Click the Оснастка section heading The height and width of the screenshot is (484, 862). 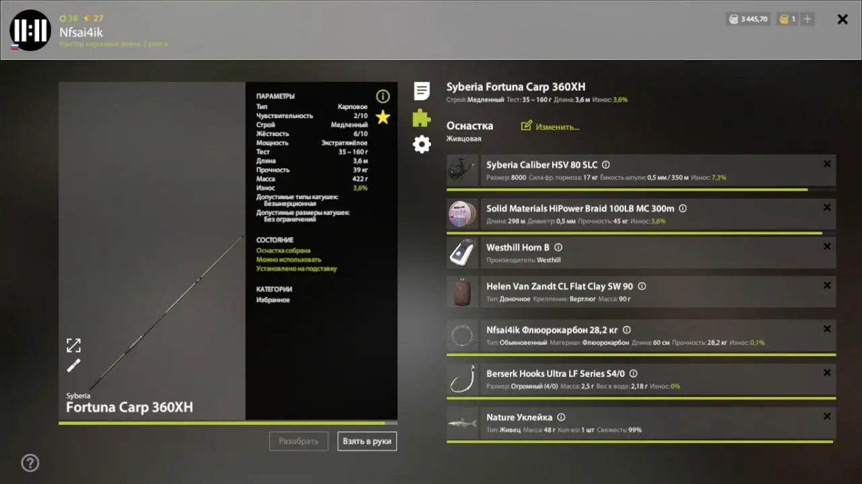point(469,126)
